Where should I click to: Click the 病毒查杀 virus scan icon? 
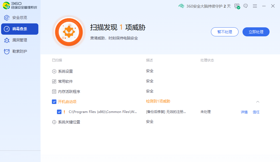(7, 29)
